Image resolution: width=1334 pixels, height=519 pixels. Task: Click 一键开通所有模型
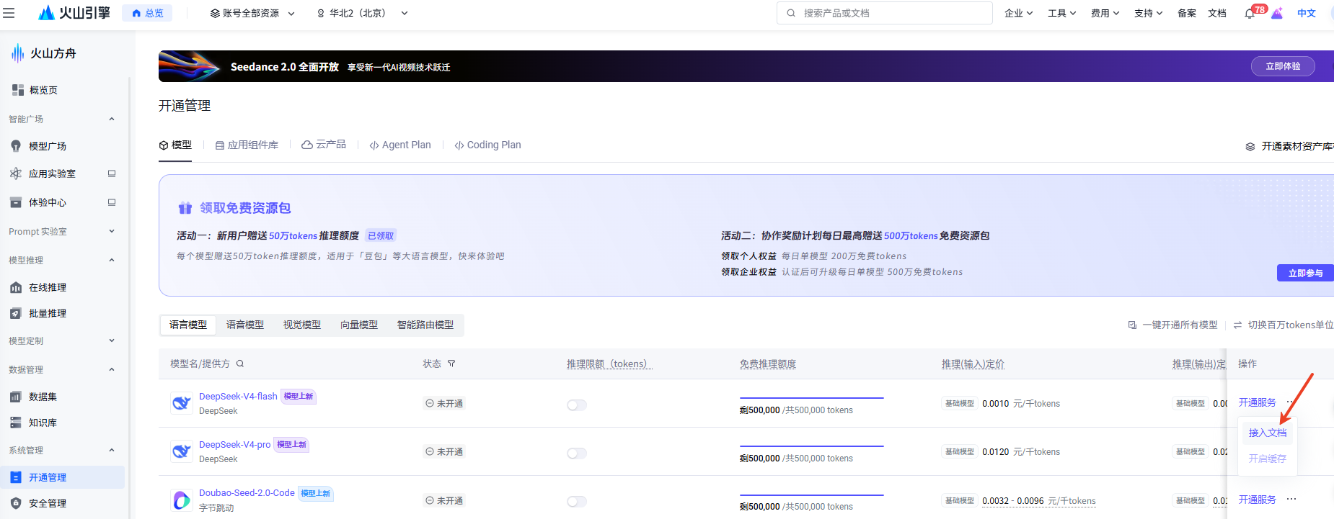1173,325
